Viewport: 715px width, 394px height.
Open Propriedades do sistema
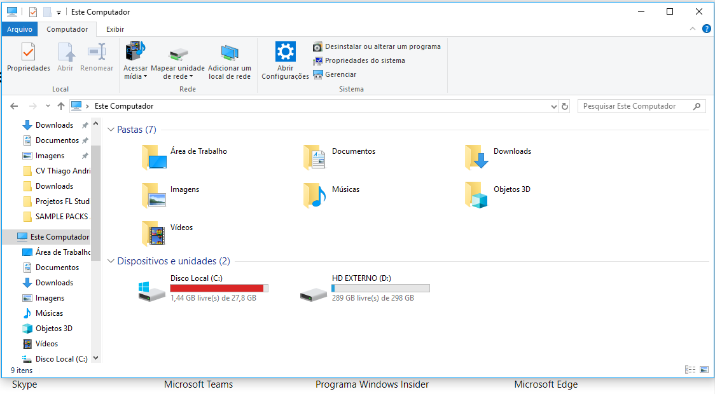(358, 60)
